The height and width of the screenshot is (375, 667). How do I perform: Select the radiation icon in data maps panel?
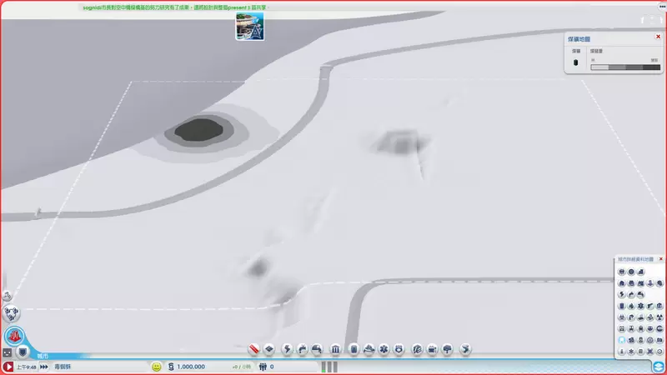659,317
